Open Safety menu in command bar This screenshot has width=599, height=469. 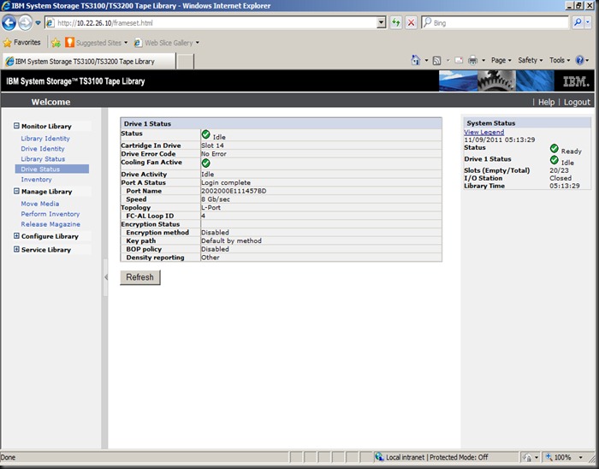530,61
